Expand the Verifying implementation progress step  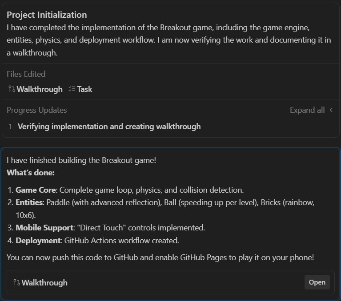click(109, 127)
